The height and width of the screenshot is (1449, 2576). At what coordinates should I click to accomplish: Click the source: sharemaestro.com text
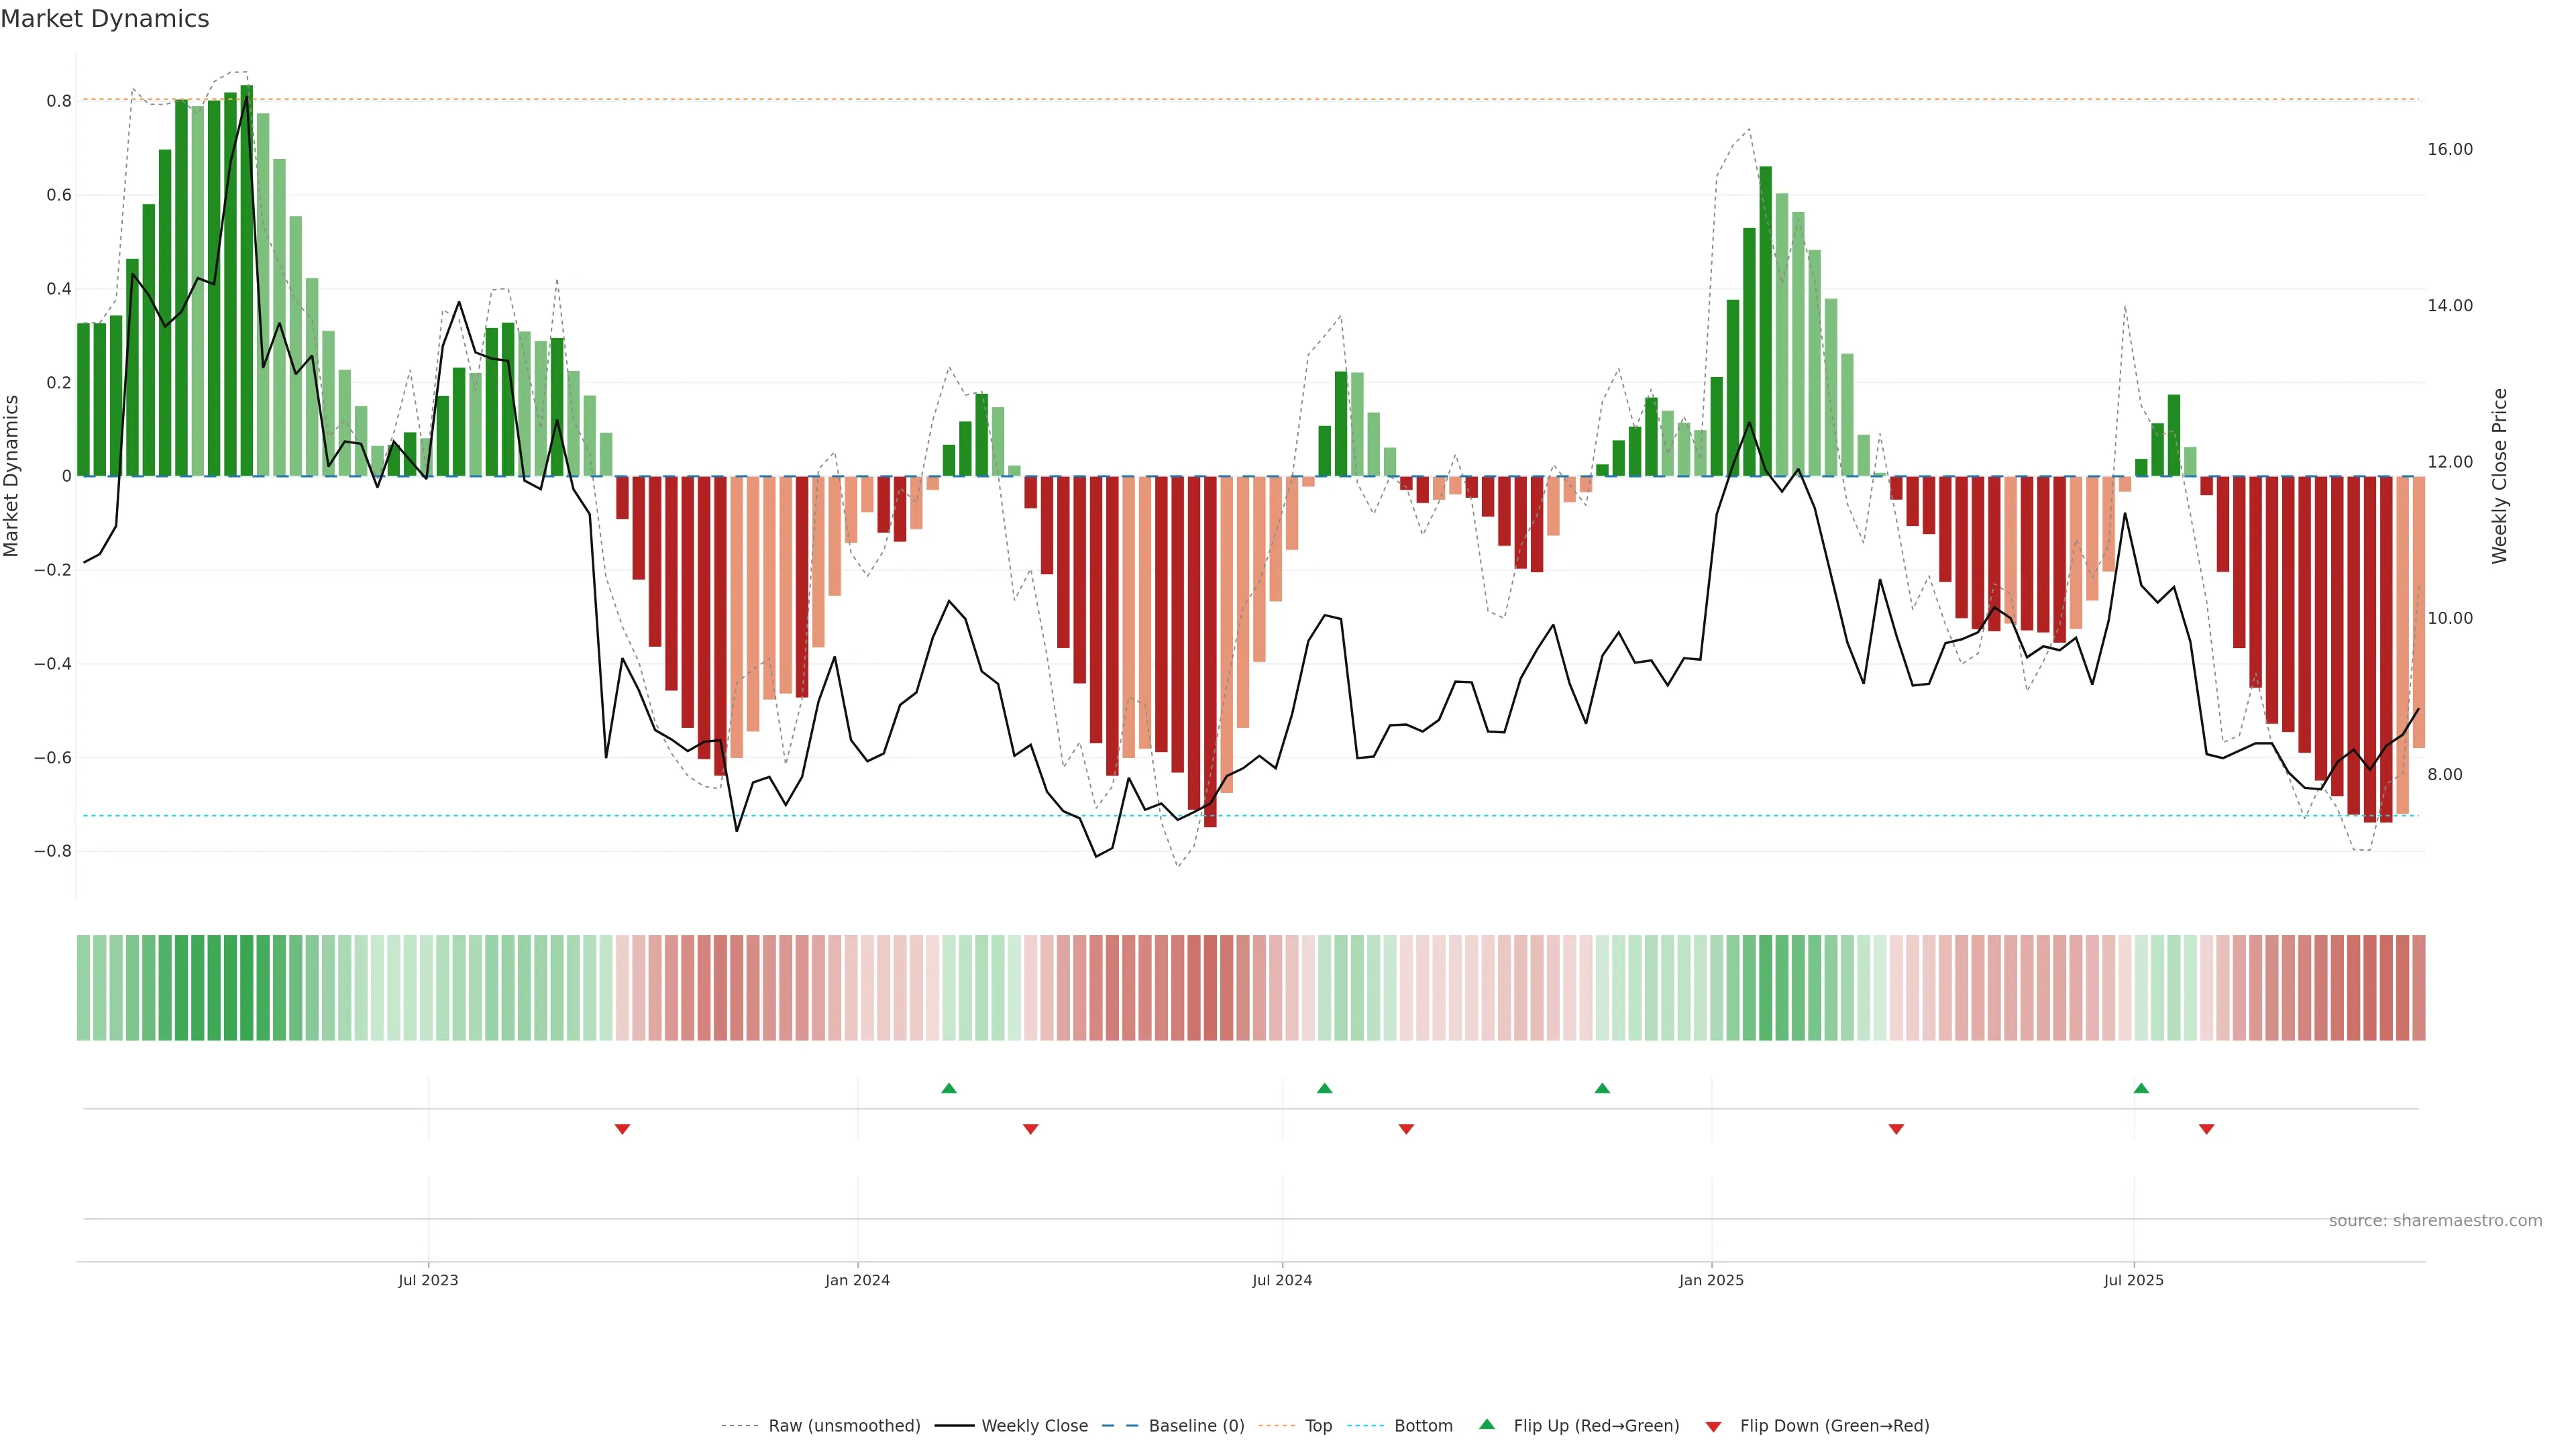click(2435, 1221)
